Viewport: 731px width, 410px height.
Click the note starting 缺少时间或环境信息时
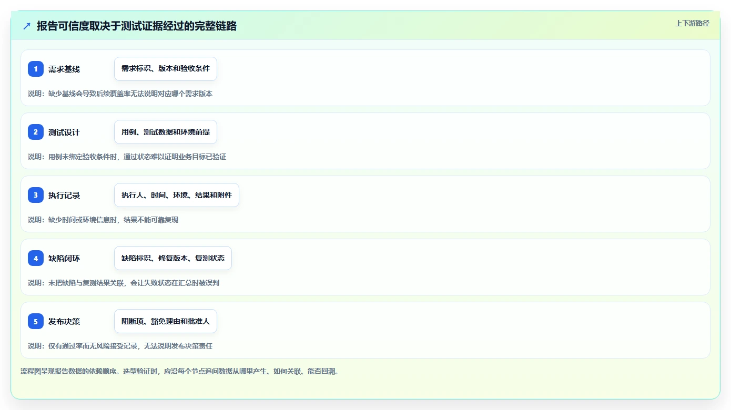pos(103,220)
